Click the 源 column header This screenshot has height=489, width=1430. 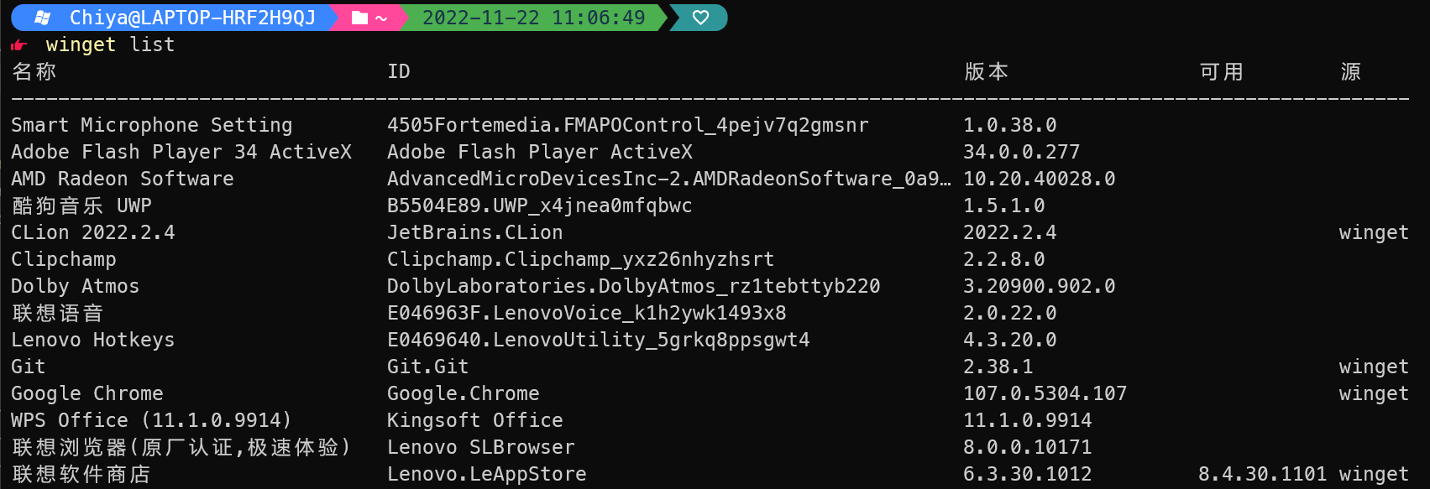coord(1350,72)
